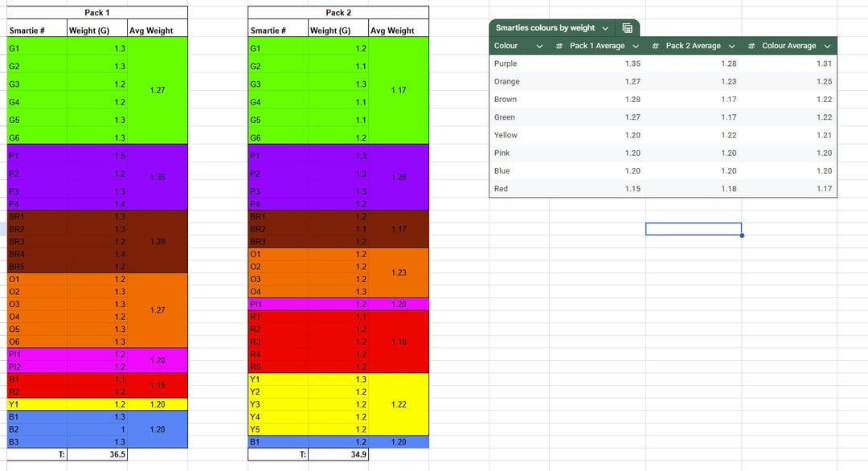The image size is (868, 471).
Task: Click the number type icon for Pack 1 Average
Action: pos(559,46)
